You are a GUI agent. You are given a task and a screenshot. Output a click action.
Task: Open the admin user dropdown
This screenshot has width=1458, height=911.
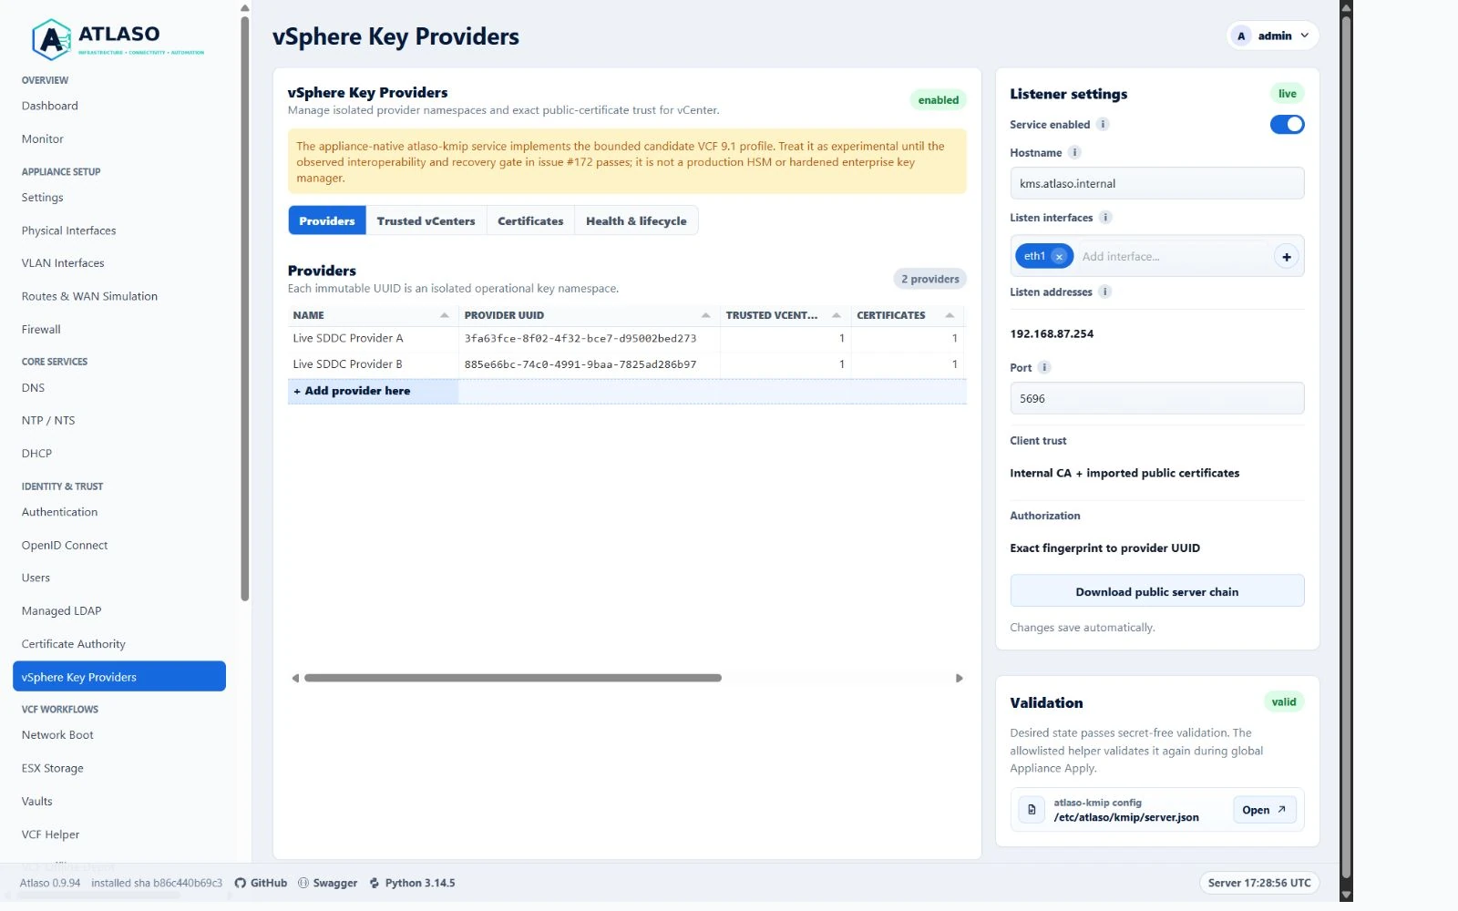[1273, 36]
